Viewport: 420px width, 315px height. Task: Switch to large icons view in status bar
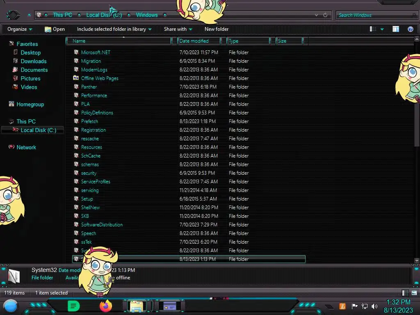pyautogui.click(x=414, y=293)
